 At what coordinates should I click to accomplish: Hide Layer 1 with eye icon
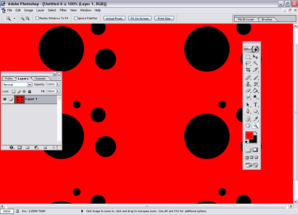(x=5, y=99)
